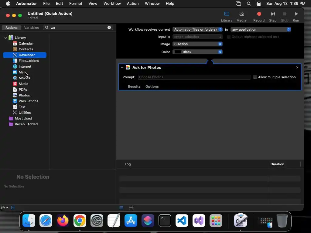Switch to the Actions tab
The height and width of the screenshot is (233, 311).
pos(11,28)
